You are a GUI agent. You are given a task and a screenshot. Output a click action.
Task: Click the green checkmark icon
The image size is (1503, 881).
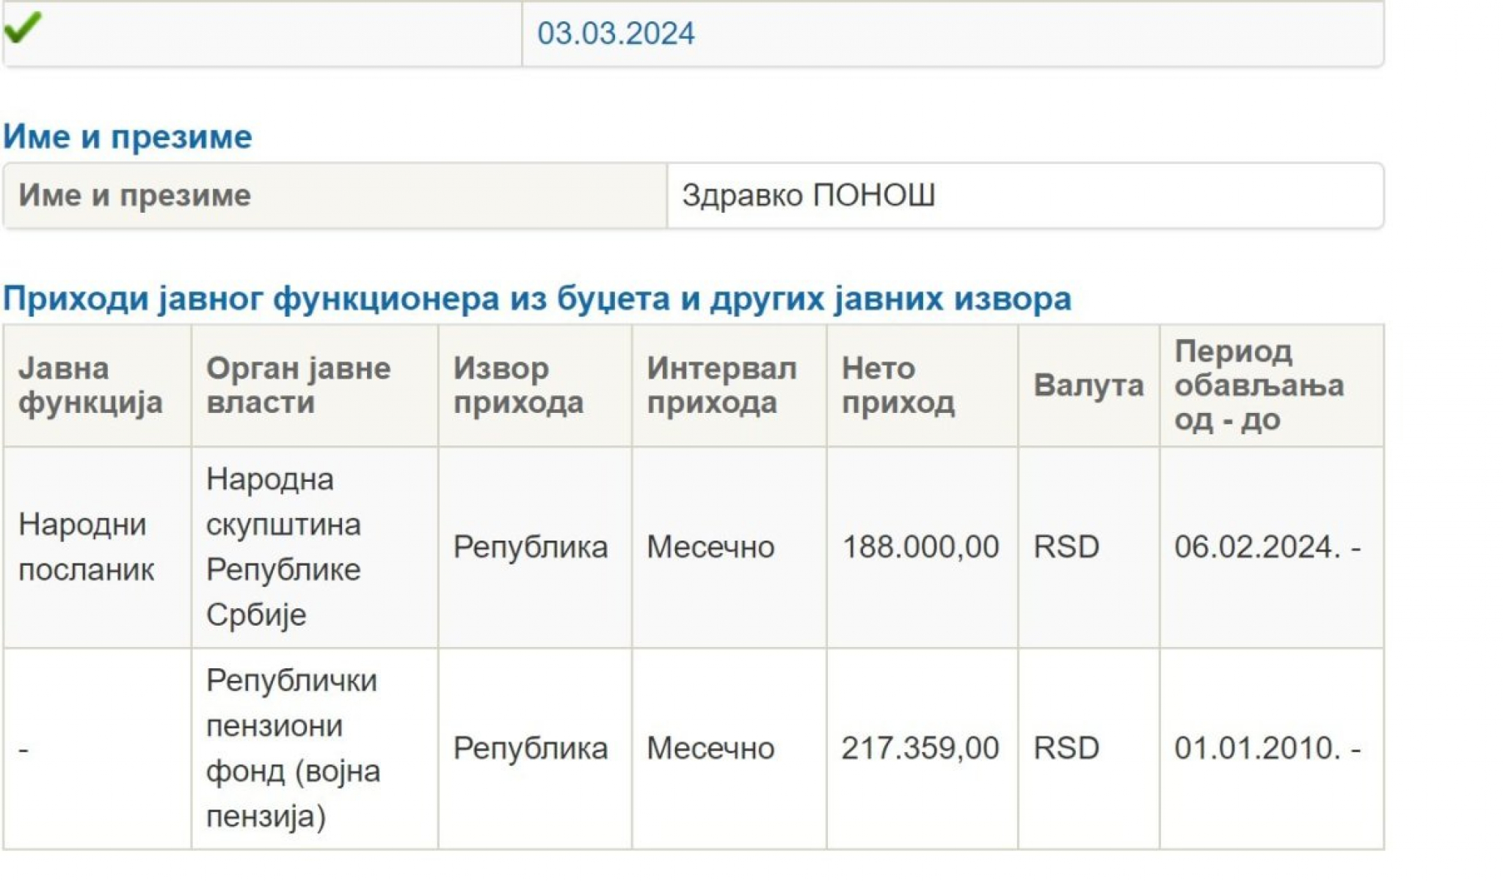coord(23,28)
